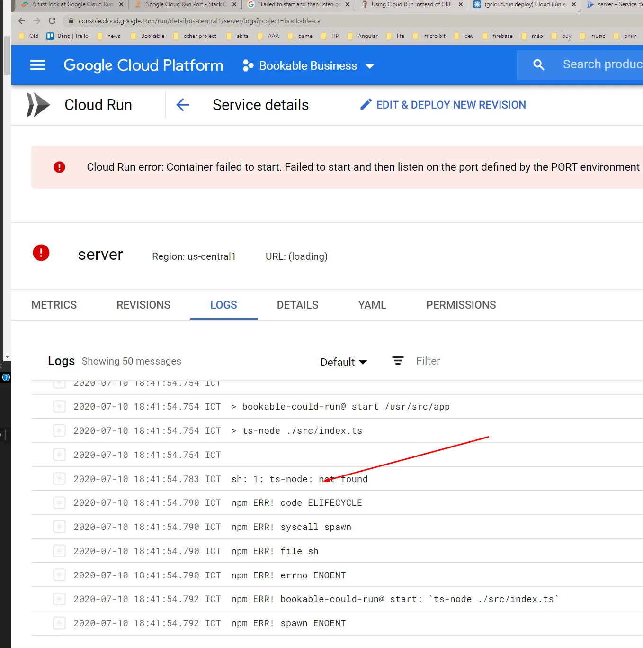Switch to the METRICS tab

[54, 305]
